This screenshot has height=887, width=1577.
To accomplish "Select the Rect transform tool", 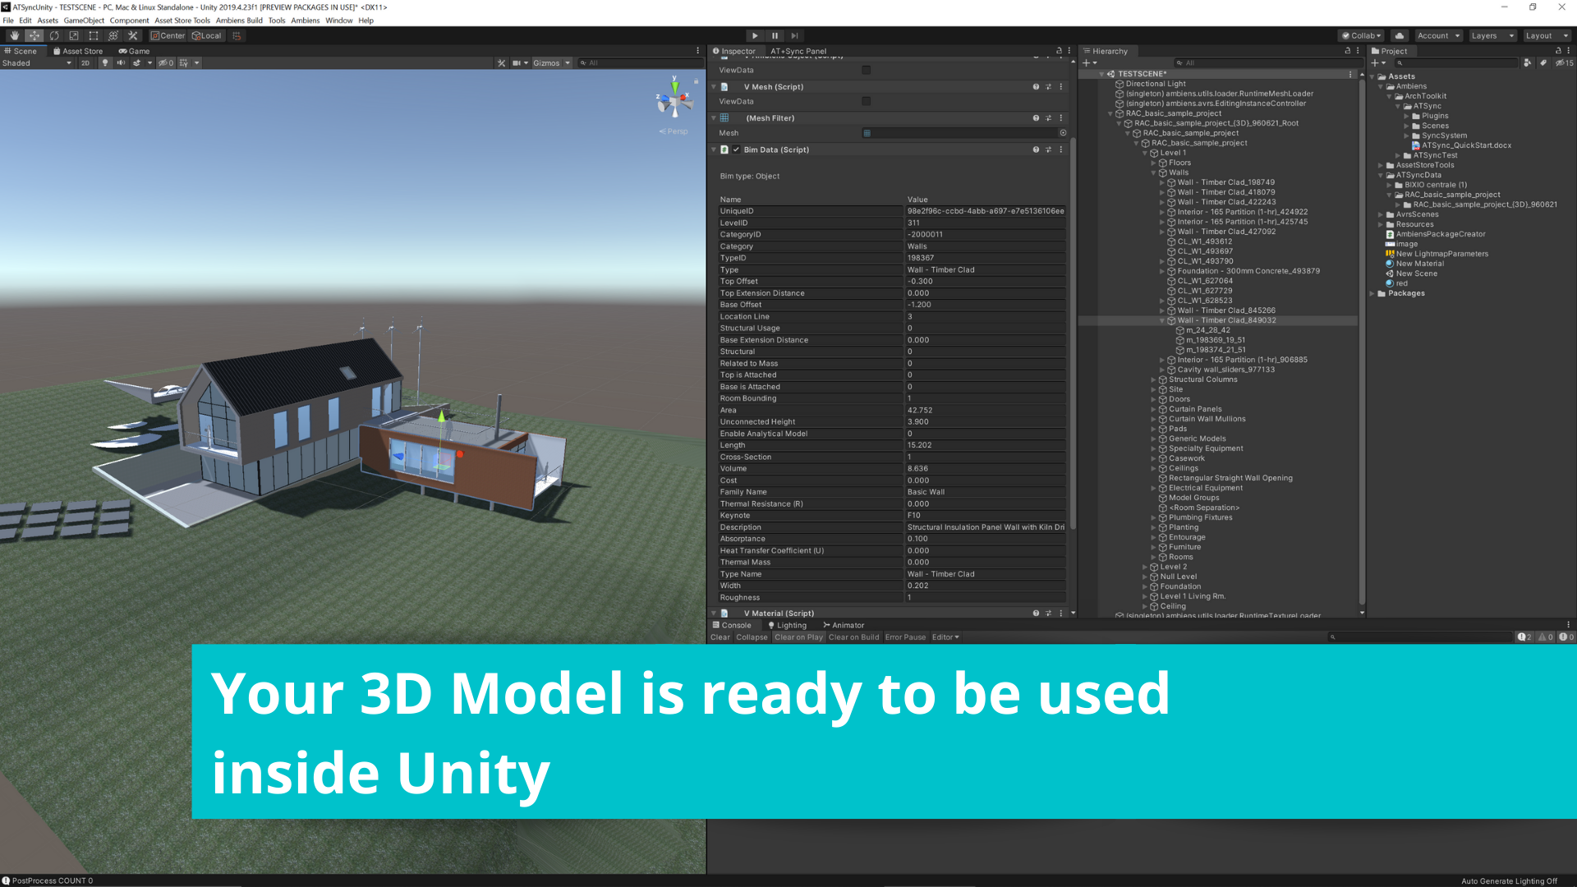I will [94, 35].
